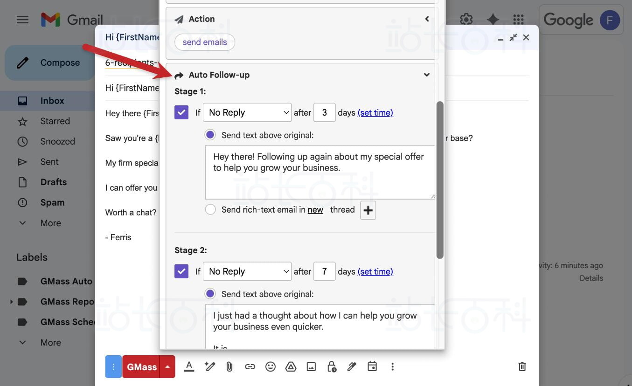Screen dimensions: 632x386
Task: Click the discard draft trash icon
Action: coord(522,367)
